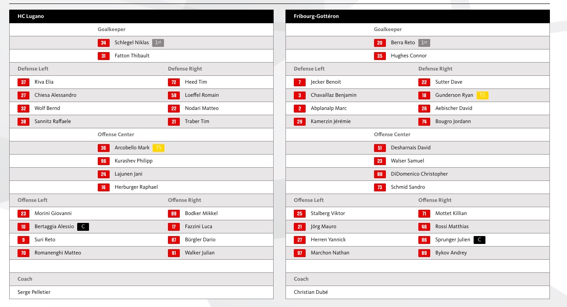Screen dimensions: 567x307
Task: Click jersey number 89 badge of Bodker Mikkel
Action: tap(174, 213)
